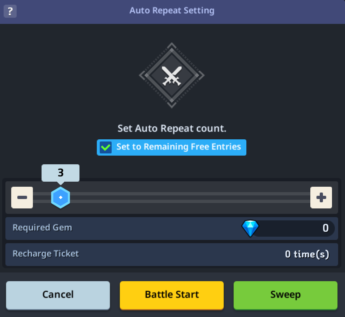Start the battle with Battle Start
The width and height of the screenshot is (345, 317).
(x=172, y=295)
